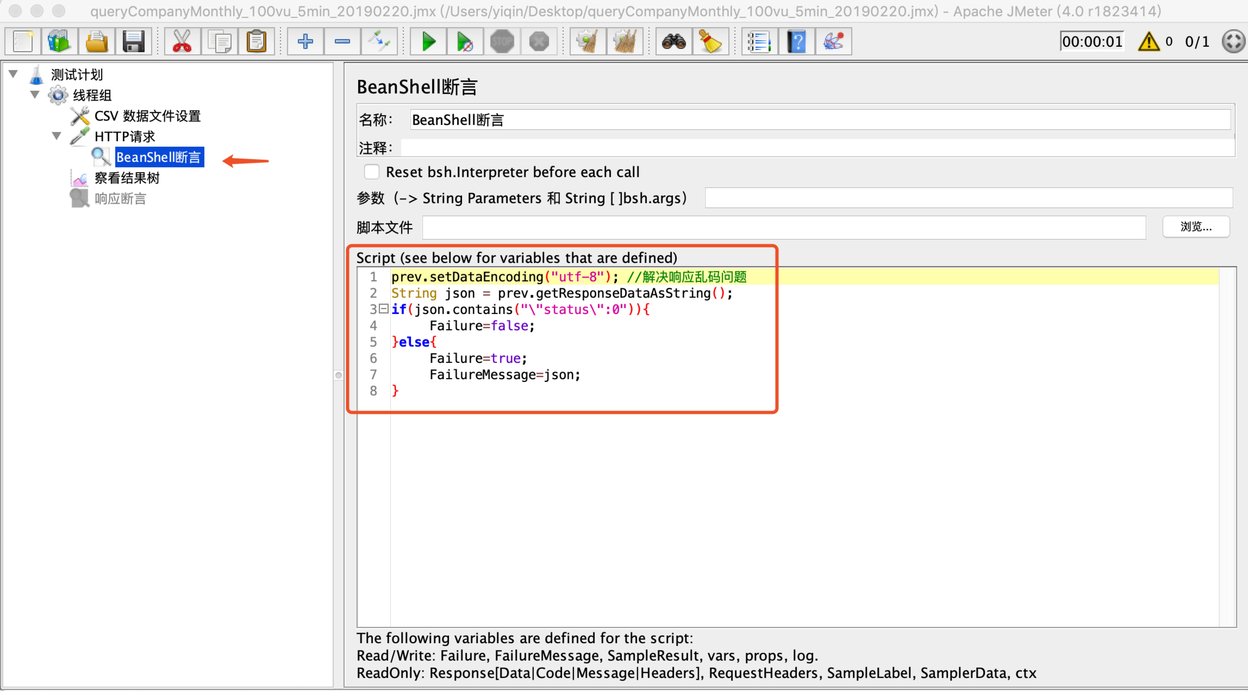
Task: Click the Function Helper list icon
Action: (759, 42)
